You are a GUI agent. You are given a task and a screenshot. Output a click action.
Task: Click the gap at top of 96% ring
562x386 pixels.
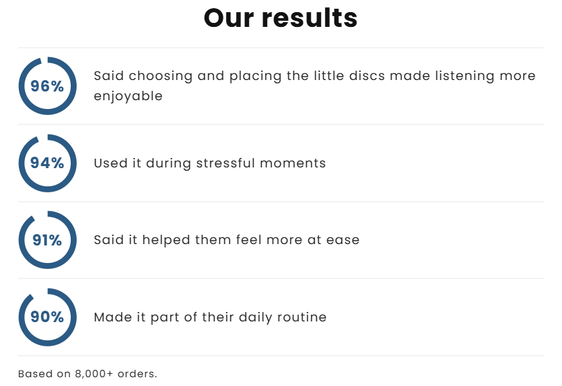[44, 60]
